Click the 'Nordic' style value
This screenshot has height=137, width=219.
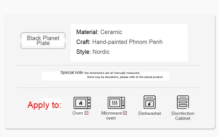(101, 52)
